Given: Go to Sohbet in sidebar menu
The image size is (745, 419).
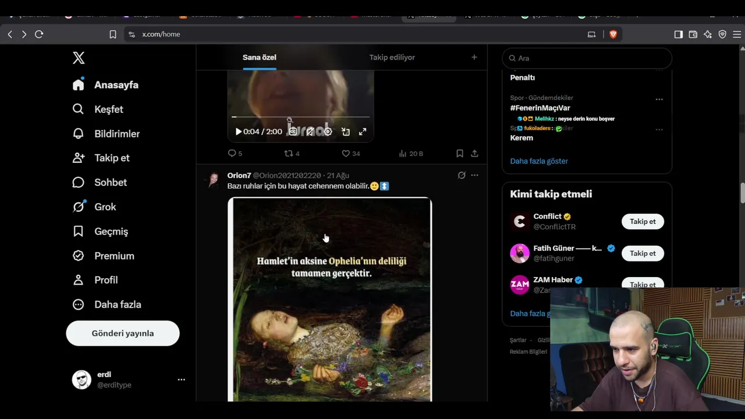Looking at the screenshot, I should tap(111, 182).
